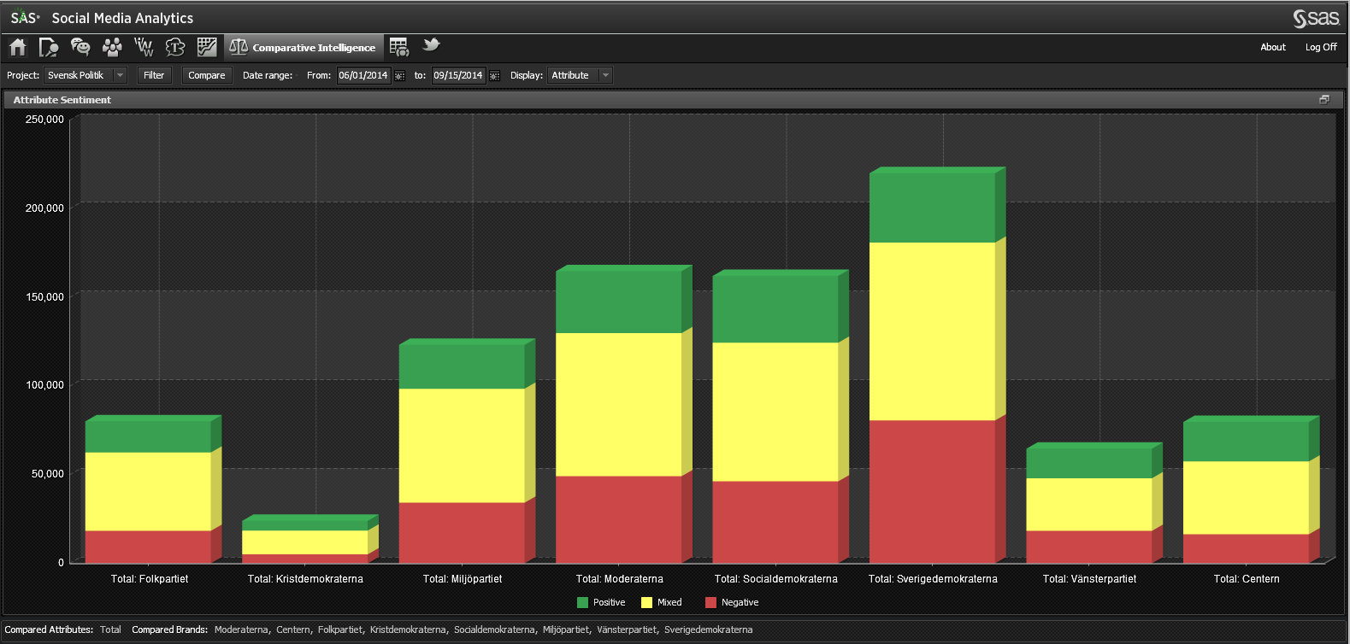Maximize the Attribute Sentiment panel
Screen dimensions: 1350x644
[x=1324, y=100]
